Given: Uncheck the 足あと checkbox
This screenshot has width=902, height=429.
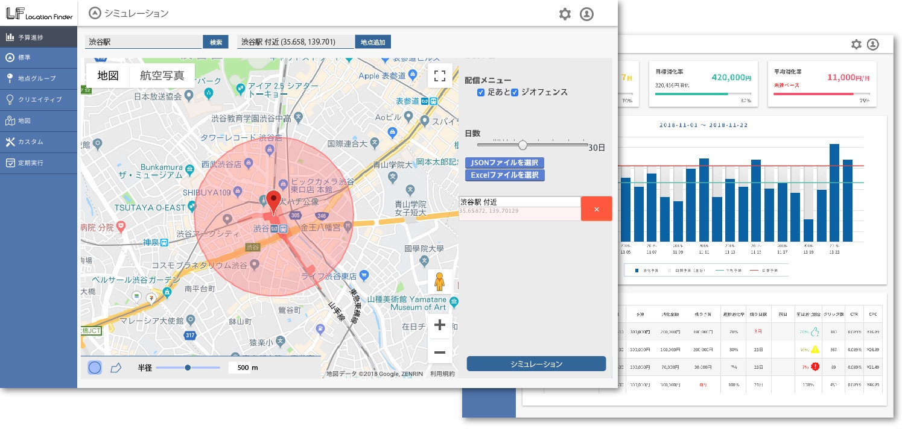Looking at the screenshot, I should tap(481, 92).
